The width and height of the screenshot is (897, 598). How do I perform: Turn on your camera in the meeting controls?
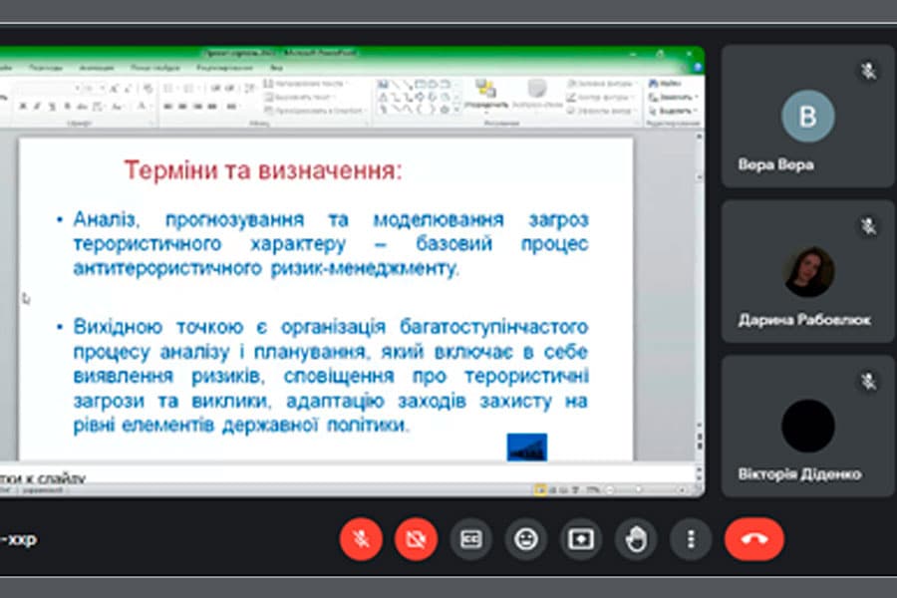[417, 538]
